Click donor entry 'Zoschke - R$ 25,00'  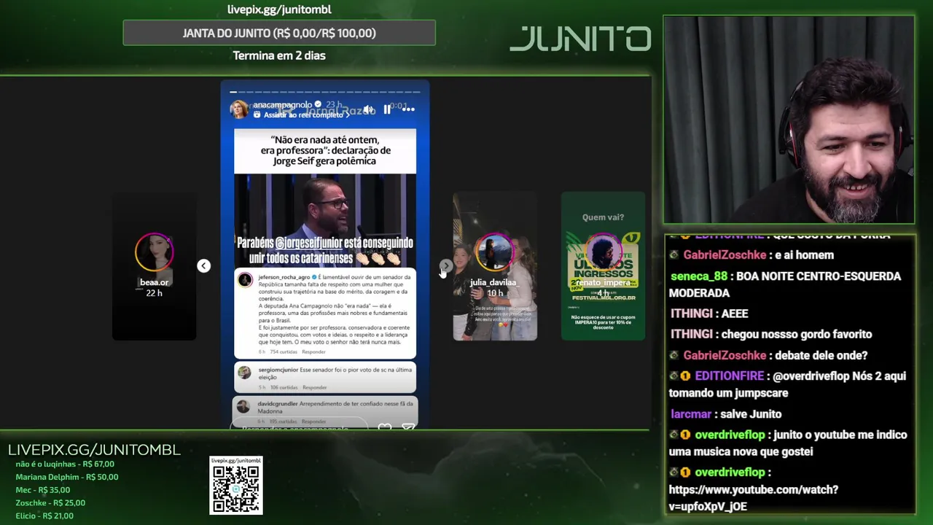click(50, 503)
